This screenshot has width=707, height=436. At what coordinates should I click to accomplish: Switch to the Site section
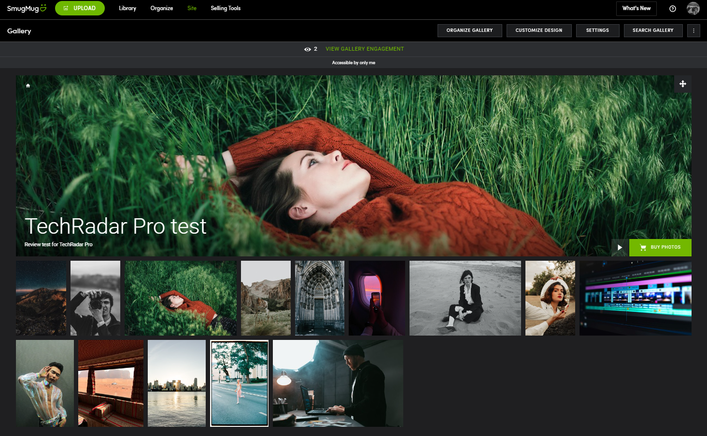[192, 8]
